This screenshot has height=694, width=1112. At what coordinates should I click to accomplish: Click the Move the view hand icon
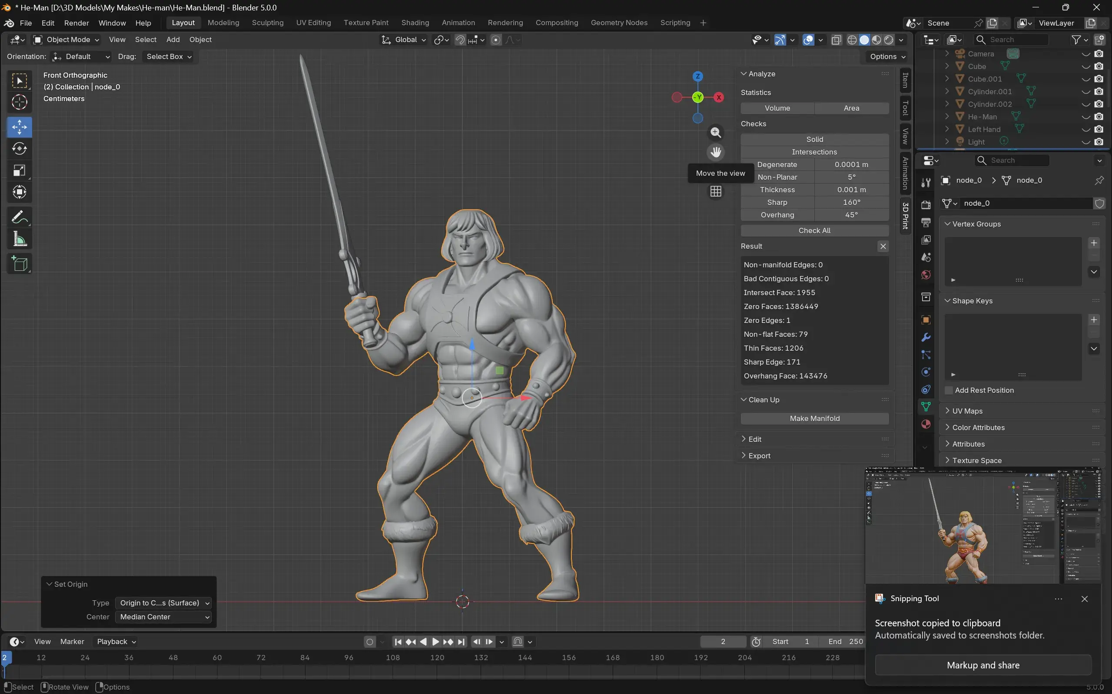(715, 152)
